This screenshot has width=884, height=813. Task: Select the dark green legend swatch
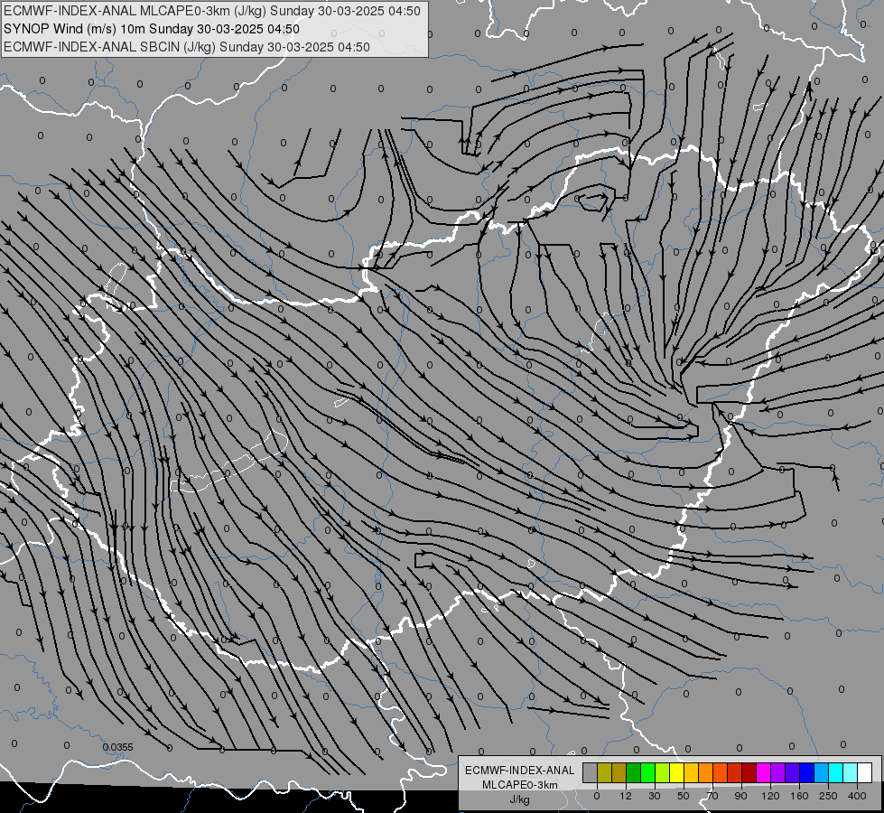coord(633,772)
